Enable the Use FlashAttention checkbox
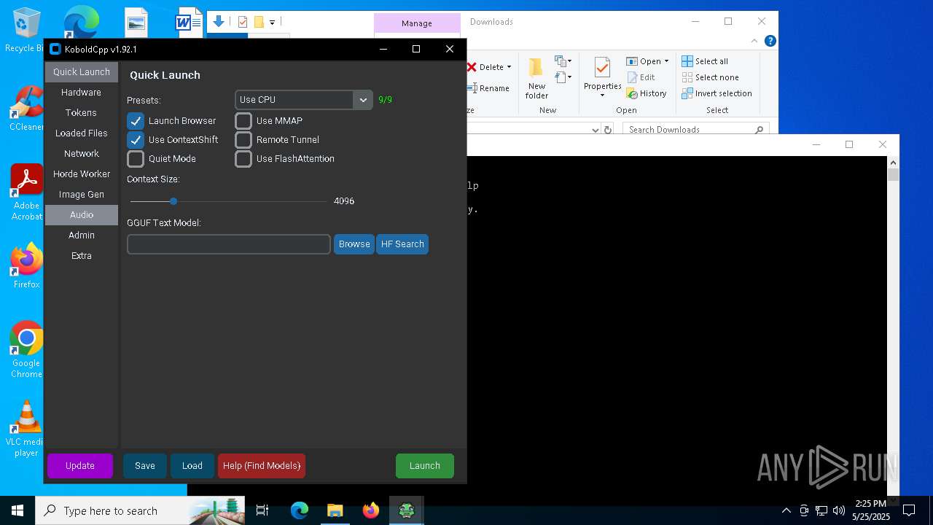Screen dimensions: 933x525 243,159
